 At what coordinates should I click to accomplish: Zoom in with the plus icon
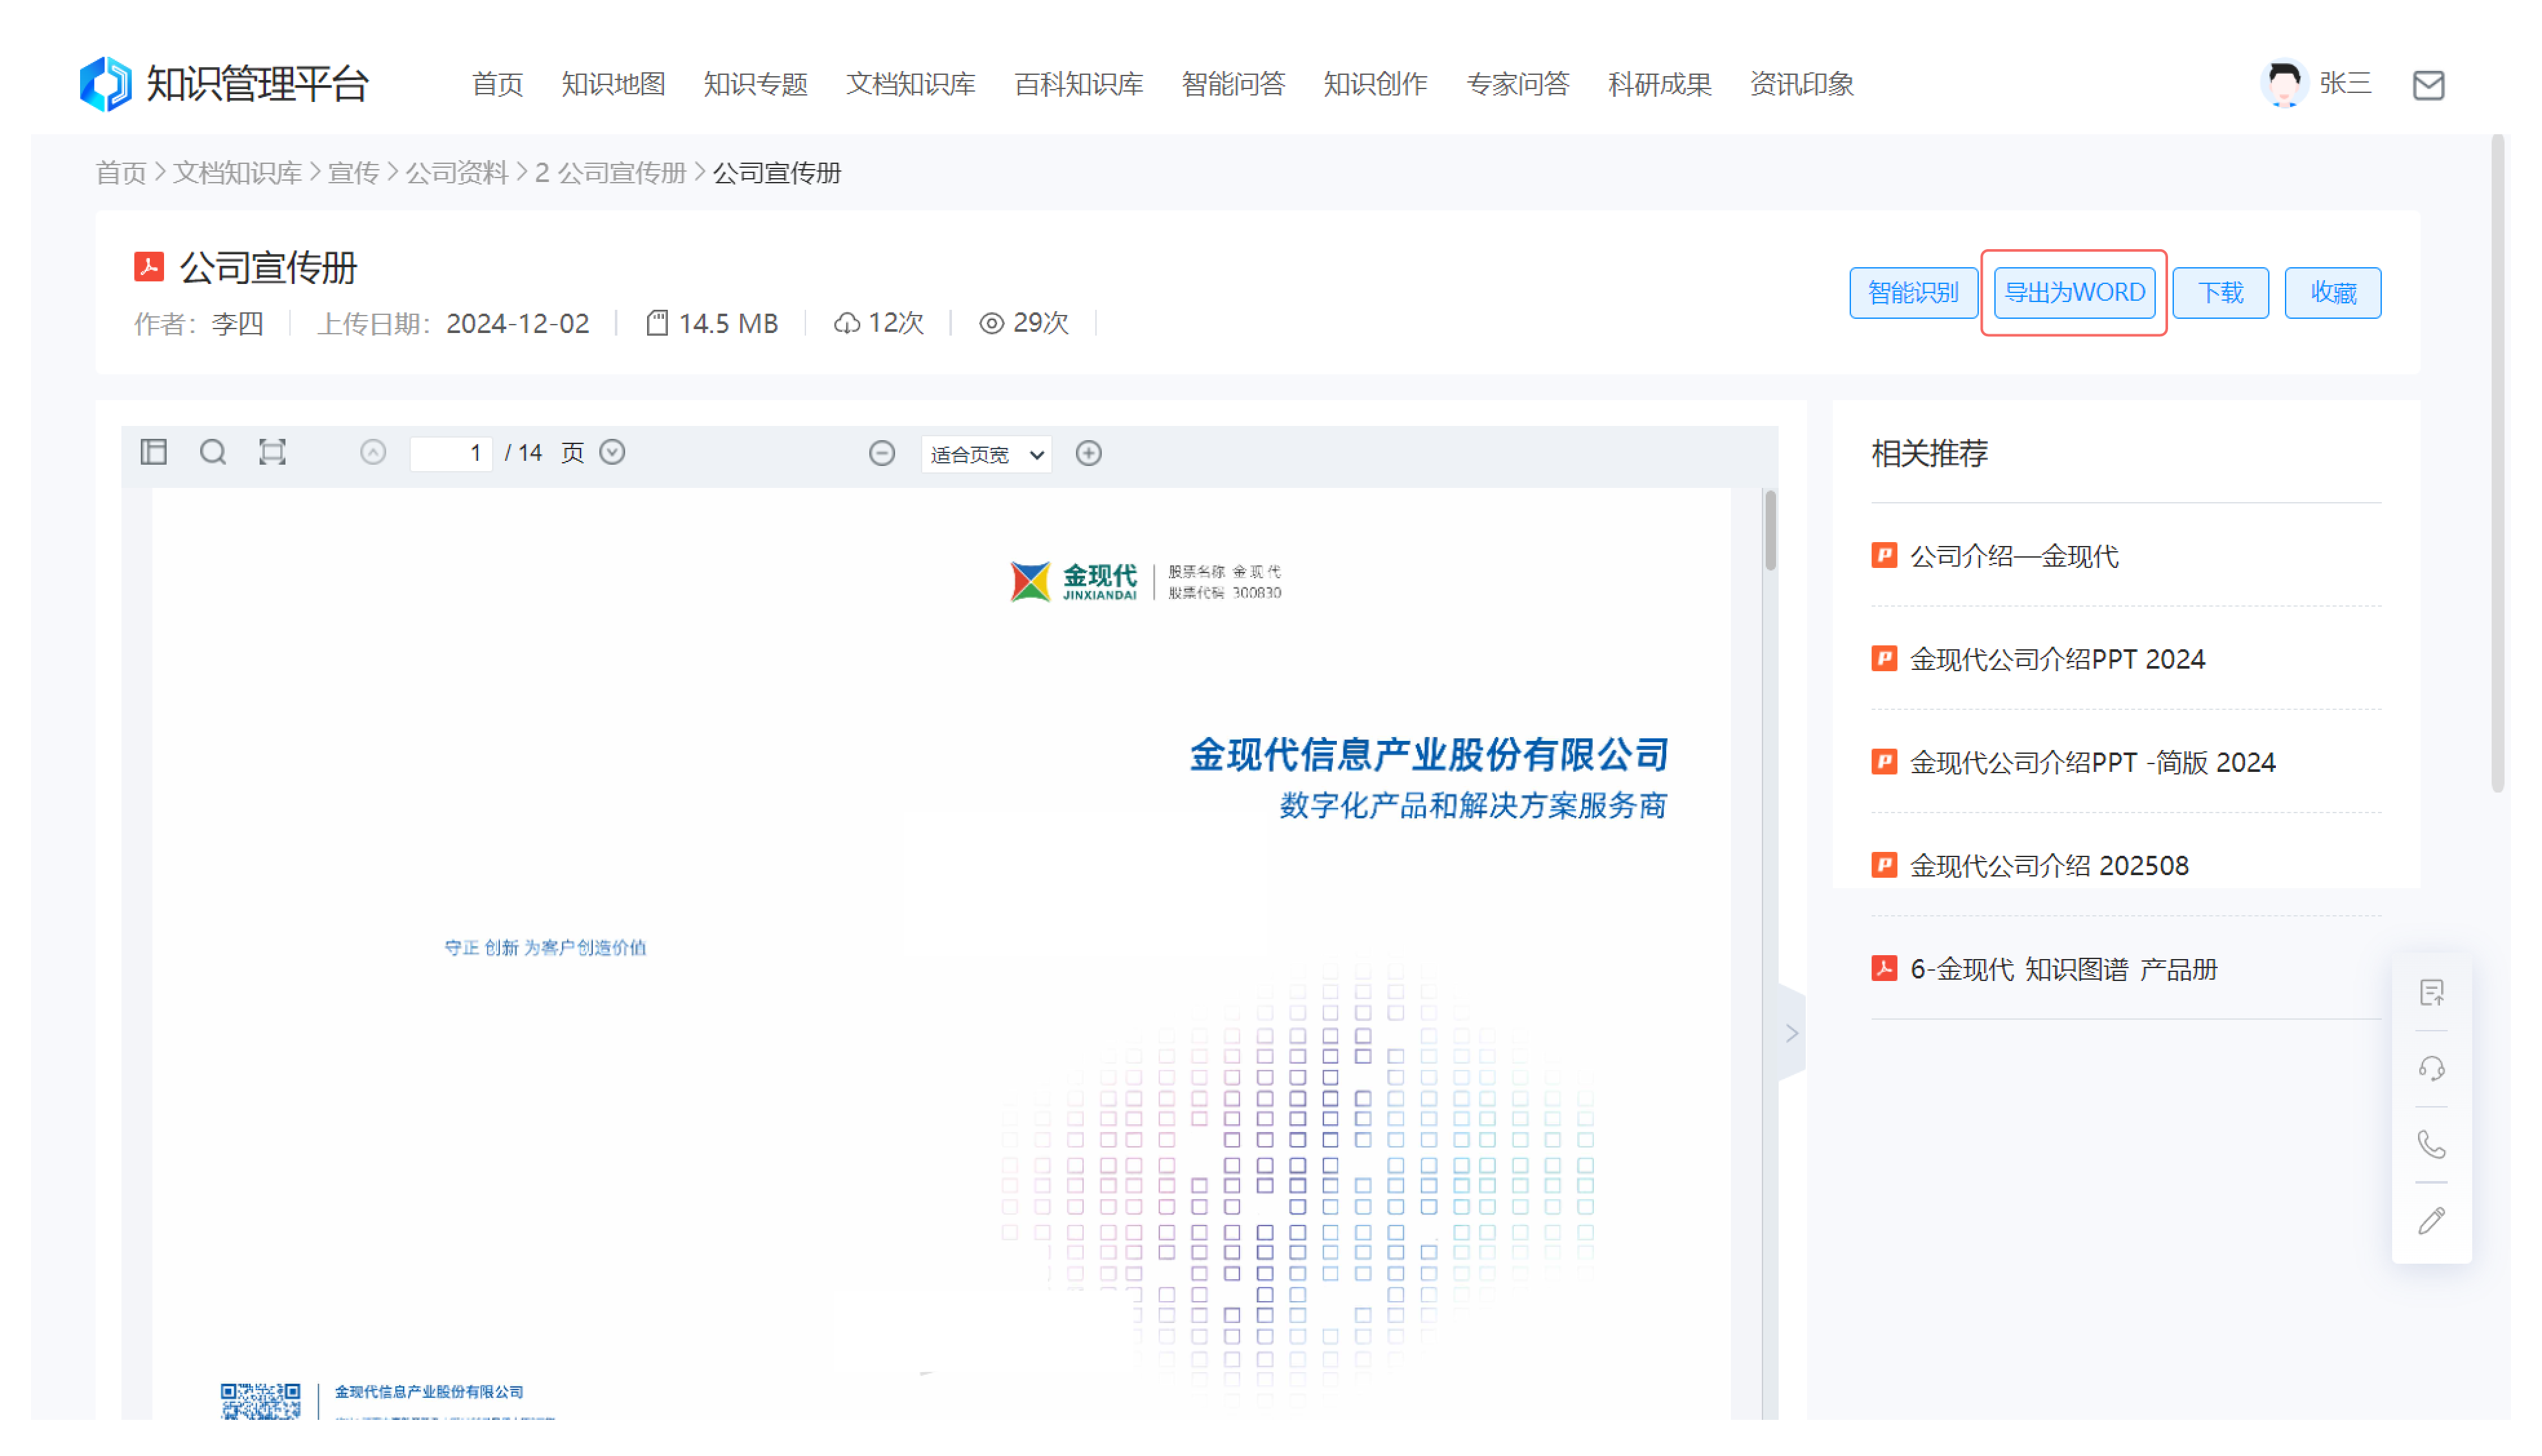click(1088, 454)
